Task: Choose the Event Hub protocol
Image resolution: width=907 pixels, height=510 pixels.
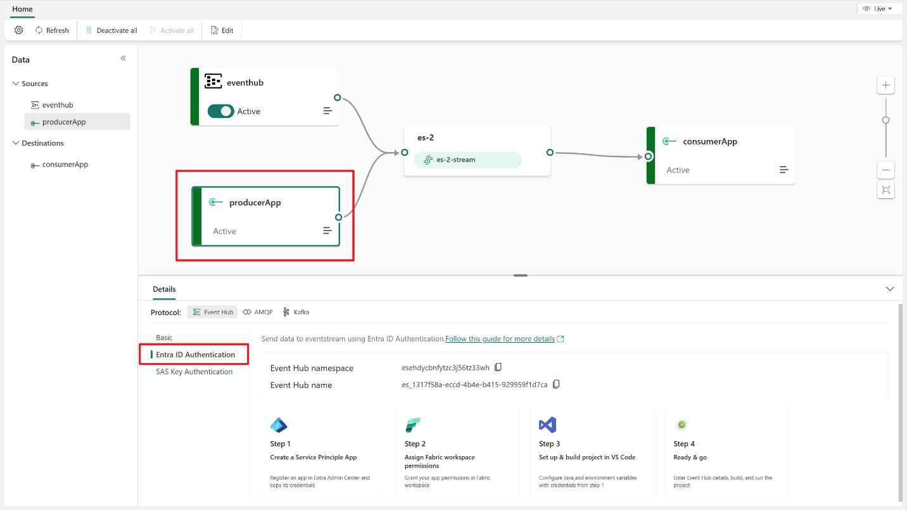Action: (212, 312)
